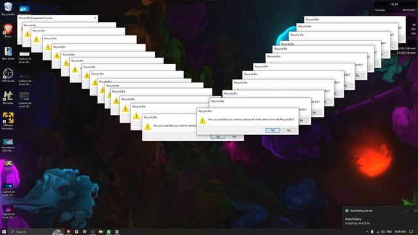
Task: Select the MCreator desktop shortcut
Action: (8, 98)
